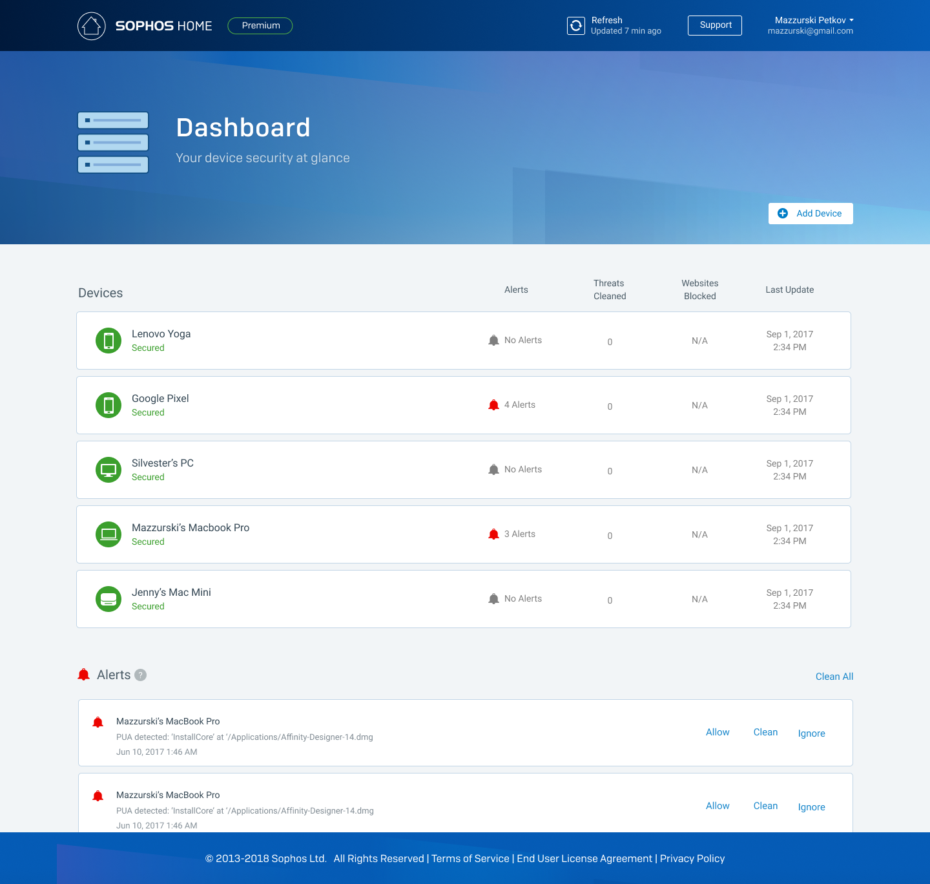Click the Add Device button label
Screen dimensions: 930x884
819,213
